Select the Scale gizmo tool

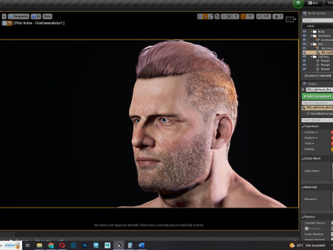point(211,17)
